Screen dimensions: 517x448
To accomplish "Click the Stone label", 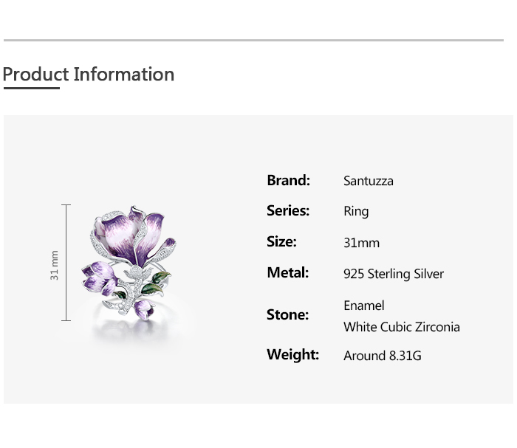I will pyautogui.click(x=287, y=315).
